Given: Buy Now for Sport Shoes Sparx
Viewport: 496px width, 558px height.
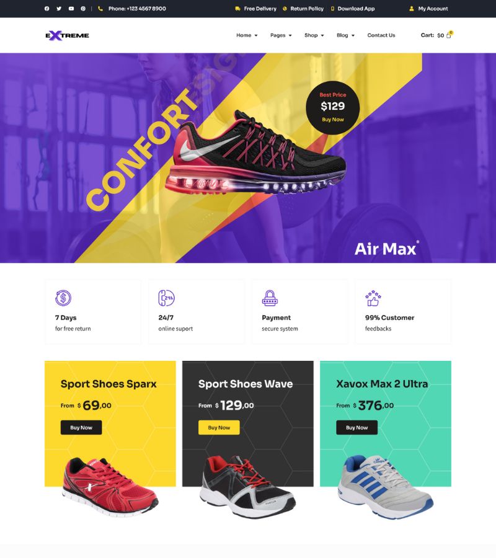Looking at the screenshot, I should (81, 427).
